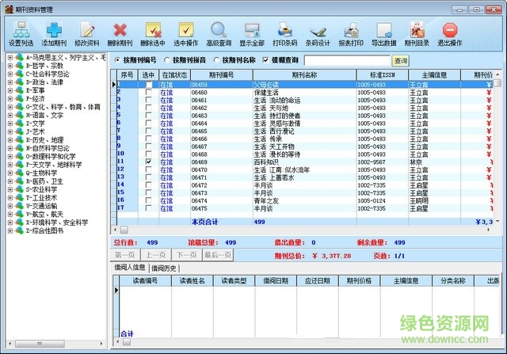Click 应还日期 column header

[318, 280]
